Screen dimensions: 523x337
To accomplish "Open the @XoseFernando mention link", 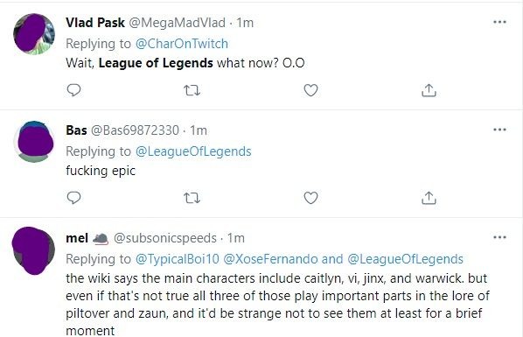I will (270, 259).
